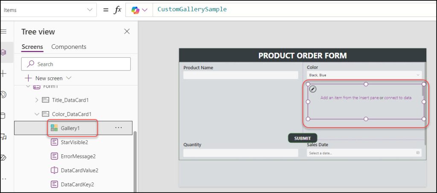Click the PRODUCT ORDER FORM header

pyautogui.click(x=303, y=55)
